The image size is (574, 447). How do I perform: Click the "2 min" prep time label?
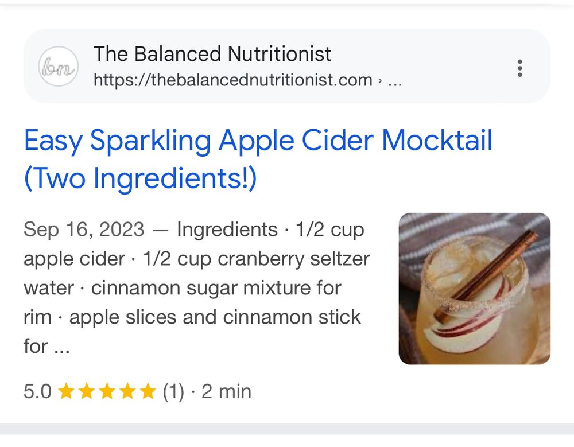click(226, 392)
